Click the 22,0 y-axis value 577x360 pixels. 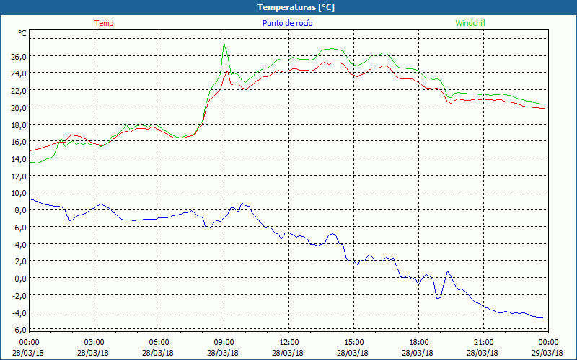pyautogui.click(x=18, y=91)
